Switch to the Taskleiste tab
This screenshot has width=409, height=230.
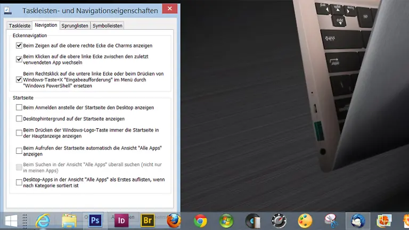[20, 26]
